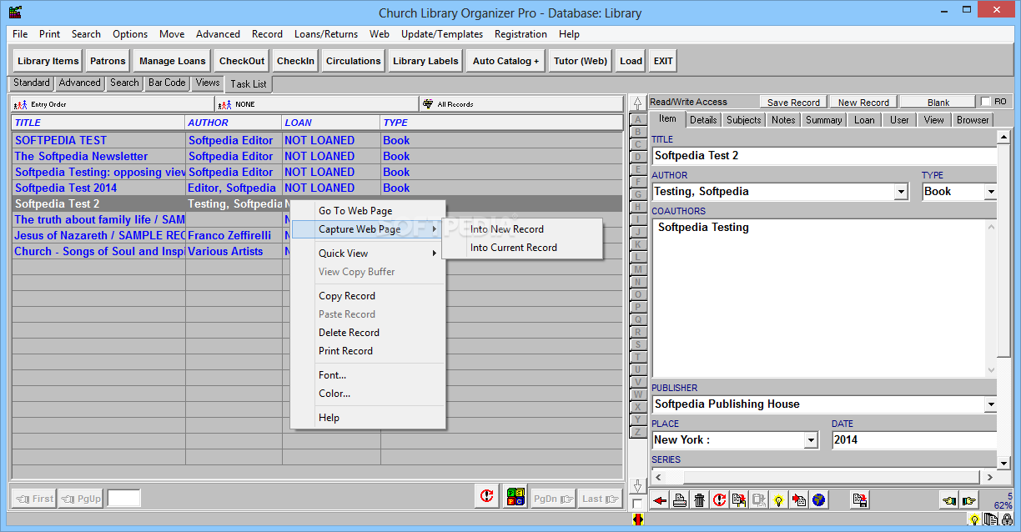Click the red refresh icon below the list
This screenshot has width=1021, height=532.
(486, 496)
